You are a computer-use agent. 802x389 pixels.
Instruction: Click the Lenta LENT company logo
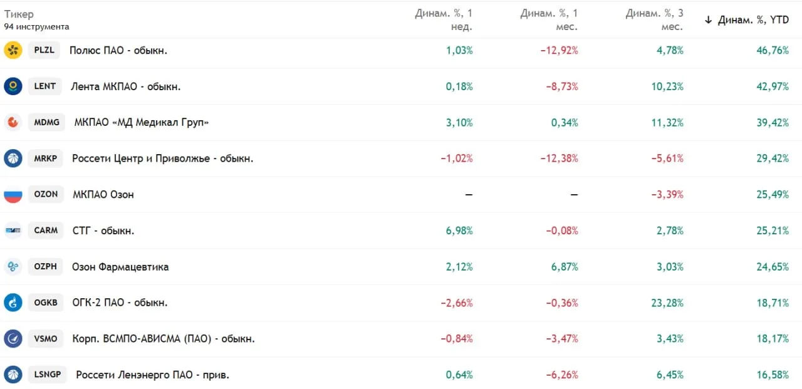pyautogui.click(x=13, y=86)
